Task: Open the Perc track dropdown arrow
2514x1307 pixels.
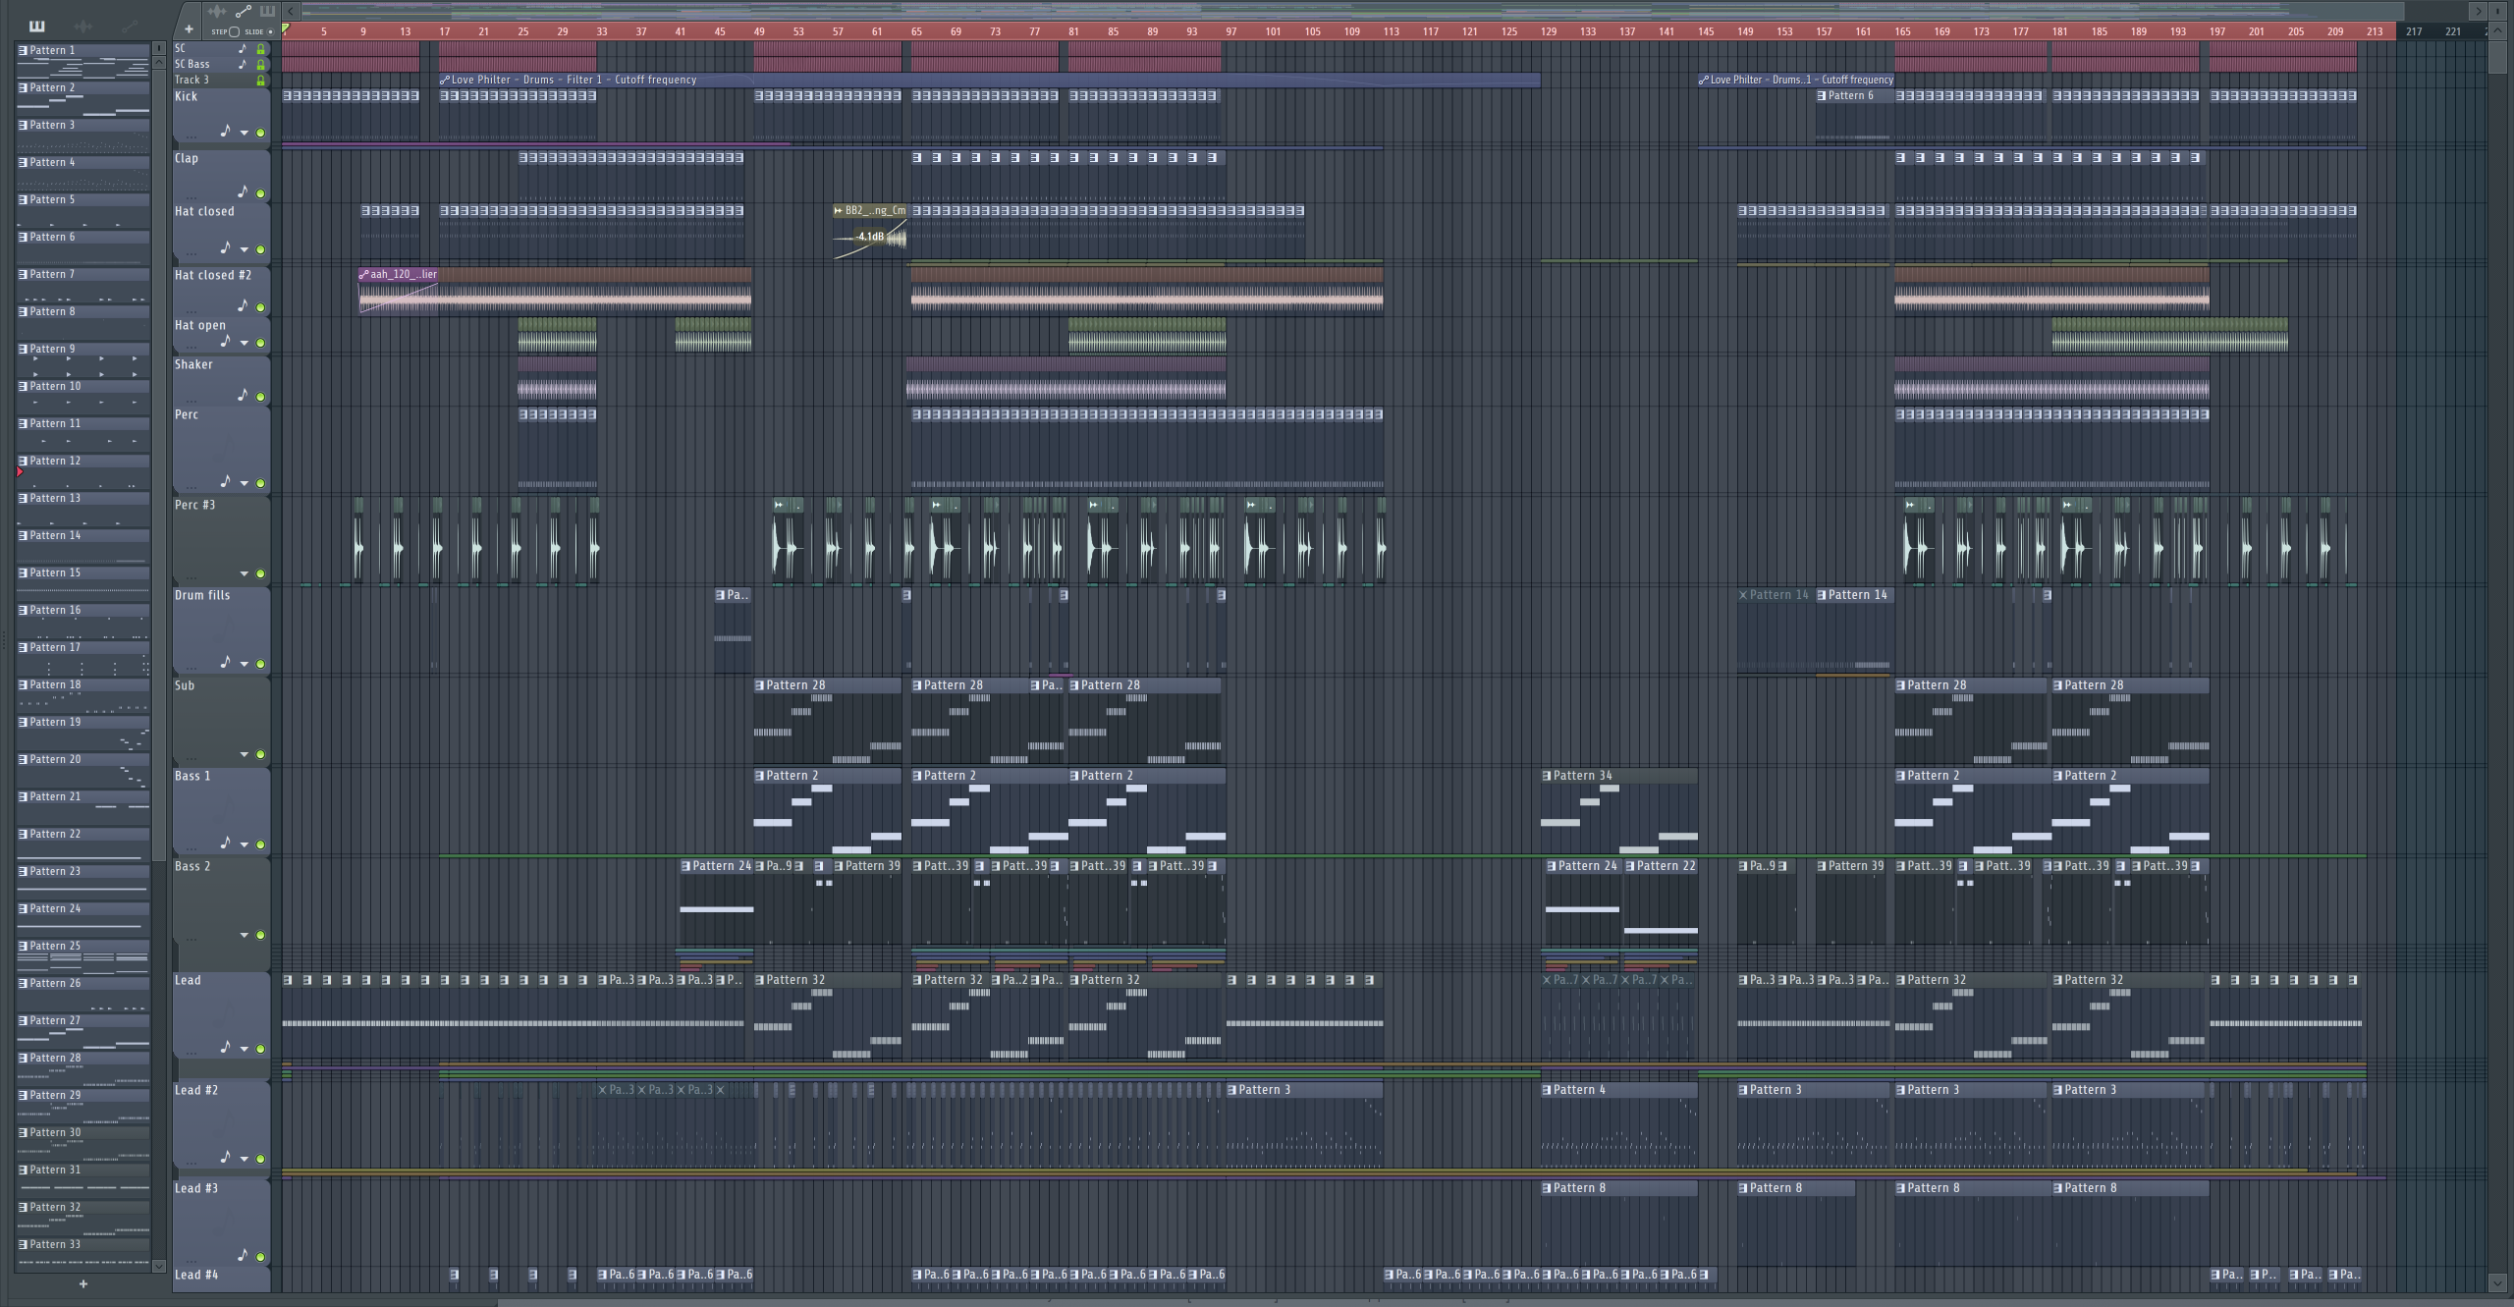Action: [244, 483]
